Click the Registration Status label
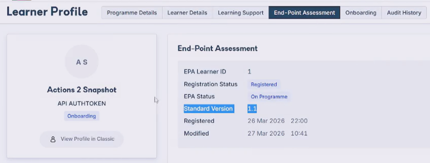This screenshot has width=430, height=163. click(x=211, y=84)
